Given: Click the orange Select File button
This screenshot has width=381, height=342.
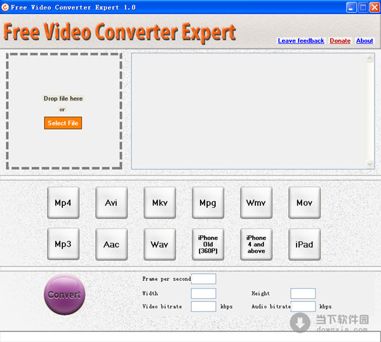Looking at the screenshot, I should point(63,123).
